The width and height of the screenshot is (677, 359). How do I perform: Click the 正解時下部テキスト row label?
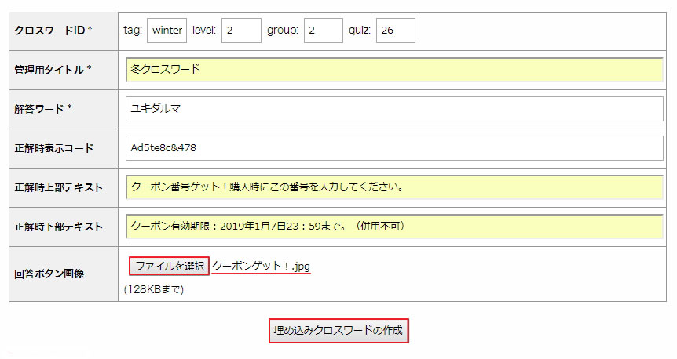click(59, 227)
